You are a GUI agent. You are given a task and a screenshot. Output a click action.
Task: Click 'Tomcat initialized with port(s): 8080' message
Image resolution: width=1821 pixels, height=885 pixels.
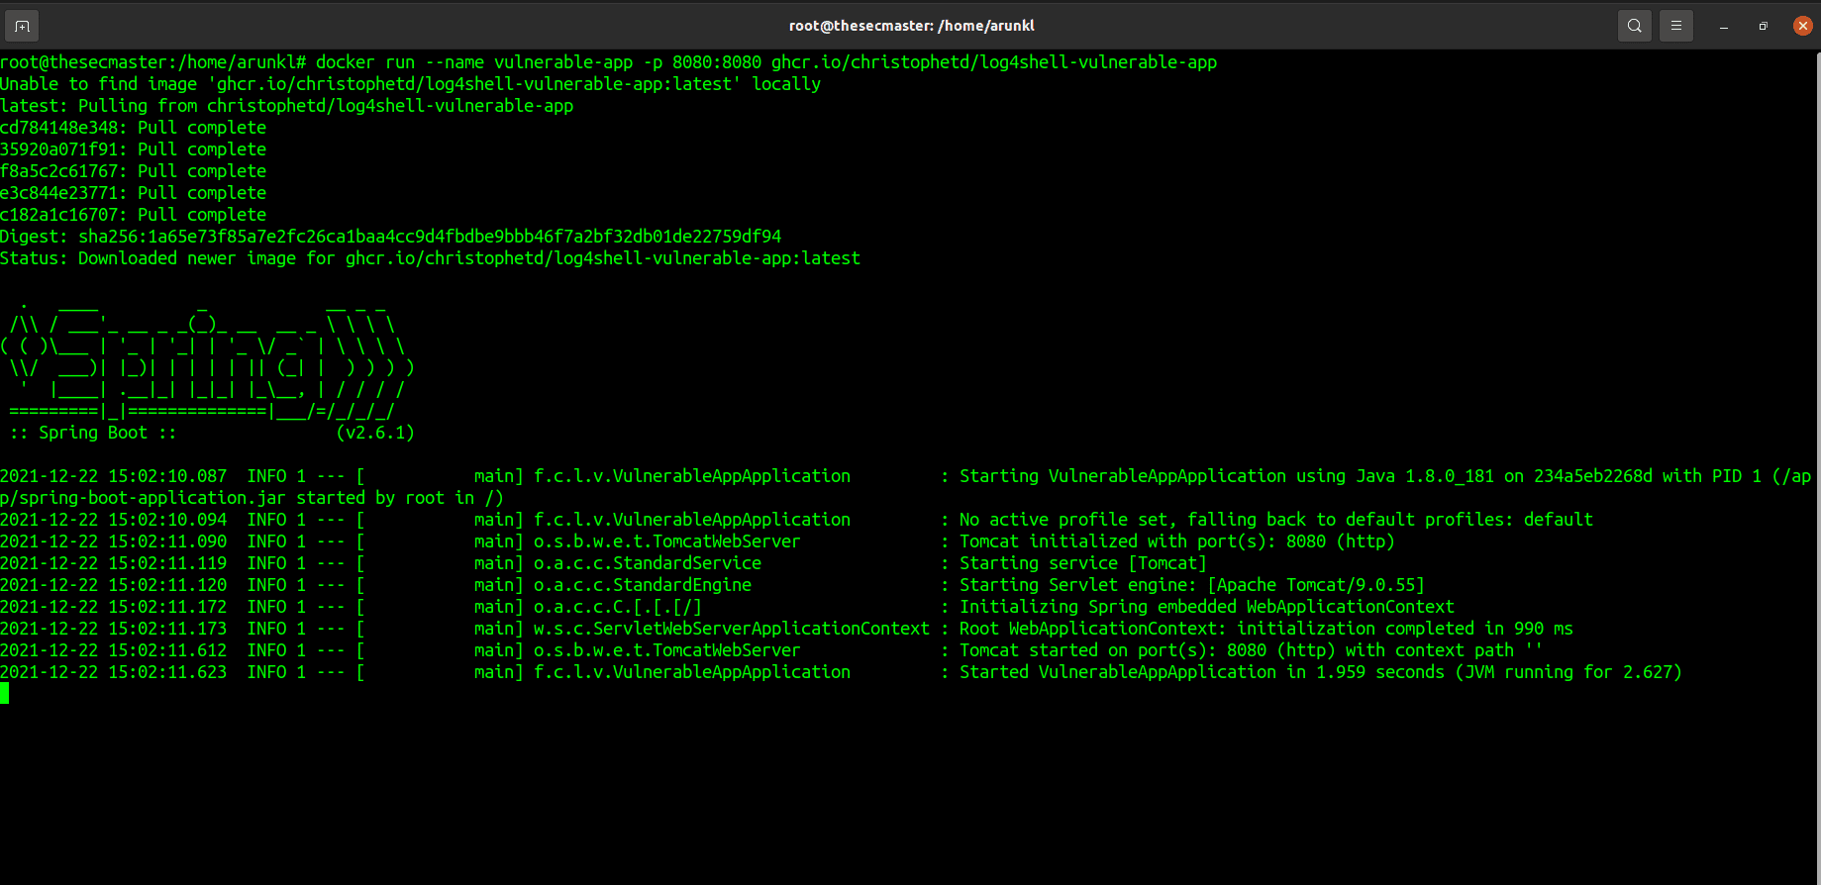1176,541
